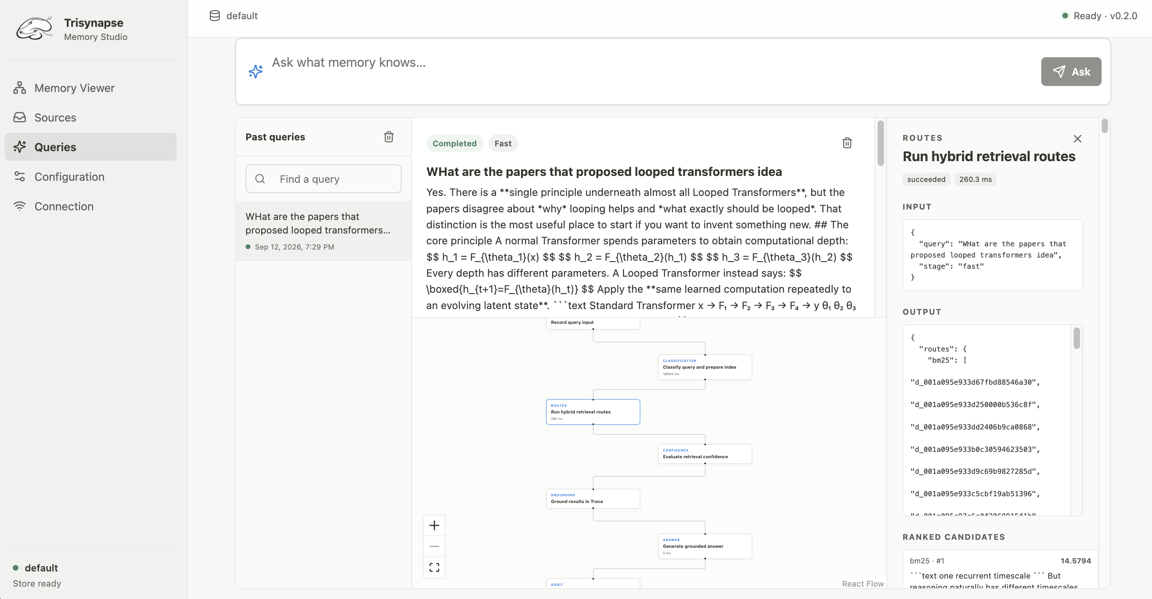Click the routes panel scrollbar
This screenshot has width=1152, height=599.
point(1104,126)
